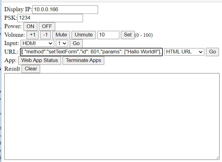Click the volume Set button
This screenshot has width=222, height=162.
(128, 35)
